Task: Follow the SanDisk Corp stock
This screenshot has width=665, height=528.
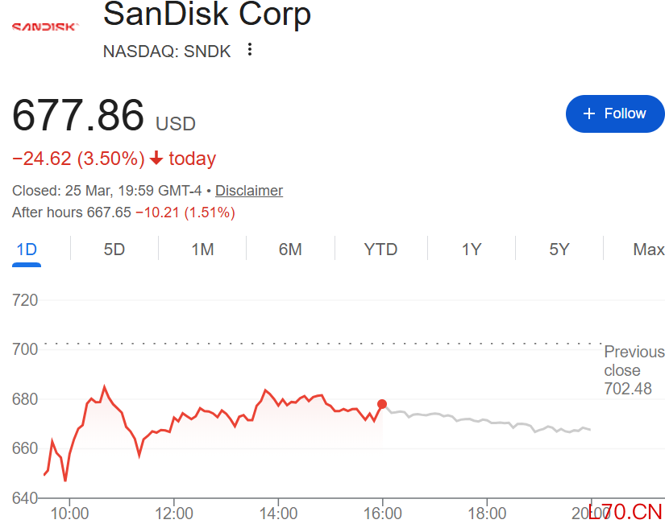Action: point(615,113)
